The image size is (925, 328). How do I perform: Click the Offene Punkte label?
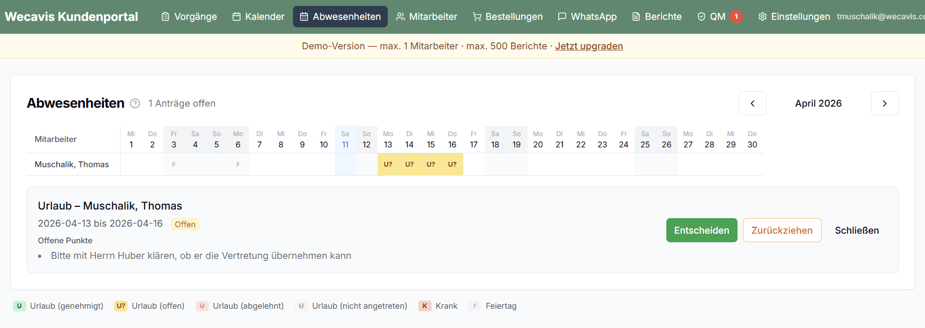coord(65,241)
